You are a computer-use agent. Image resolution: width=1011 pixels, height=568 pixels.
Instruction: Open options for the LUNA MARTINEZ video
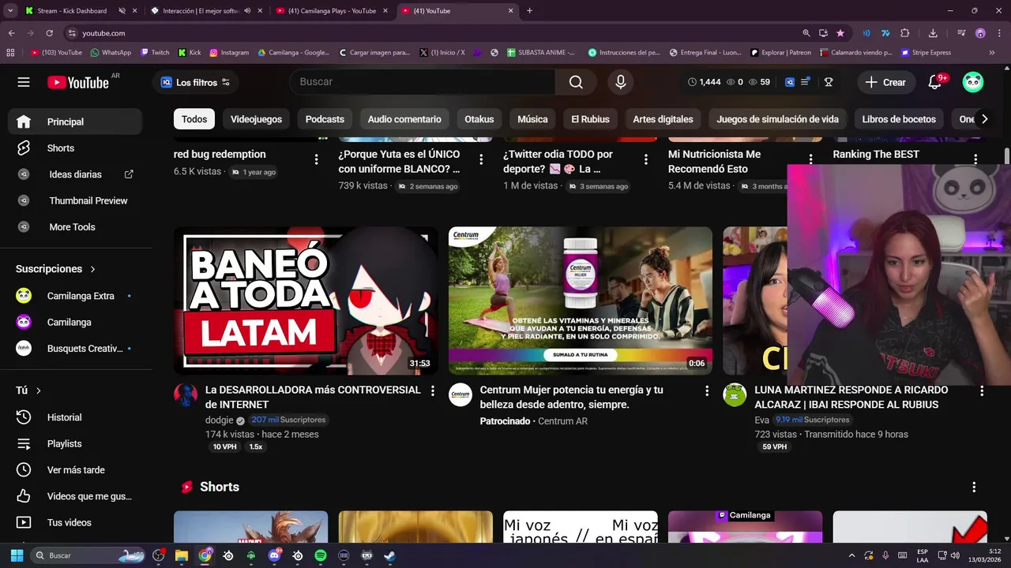point(982,391)
